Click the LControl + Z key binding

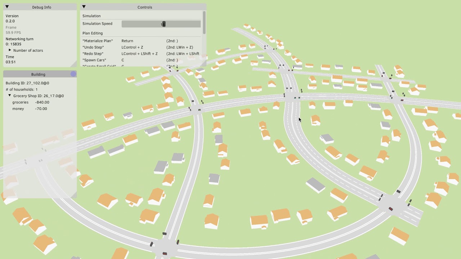[132, 47]
